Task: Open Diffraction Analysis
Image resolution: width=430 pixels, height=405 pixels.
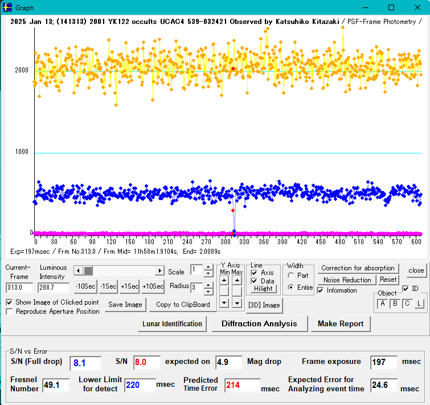Action: [259, 324]
